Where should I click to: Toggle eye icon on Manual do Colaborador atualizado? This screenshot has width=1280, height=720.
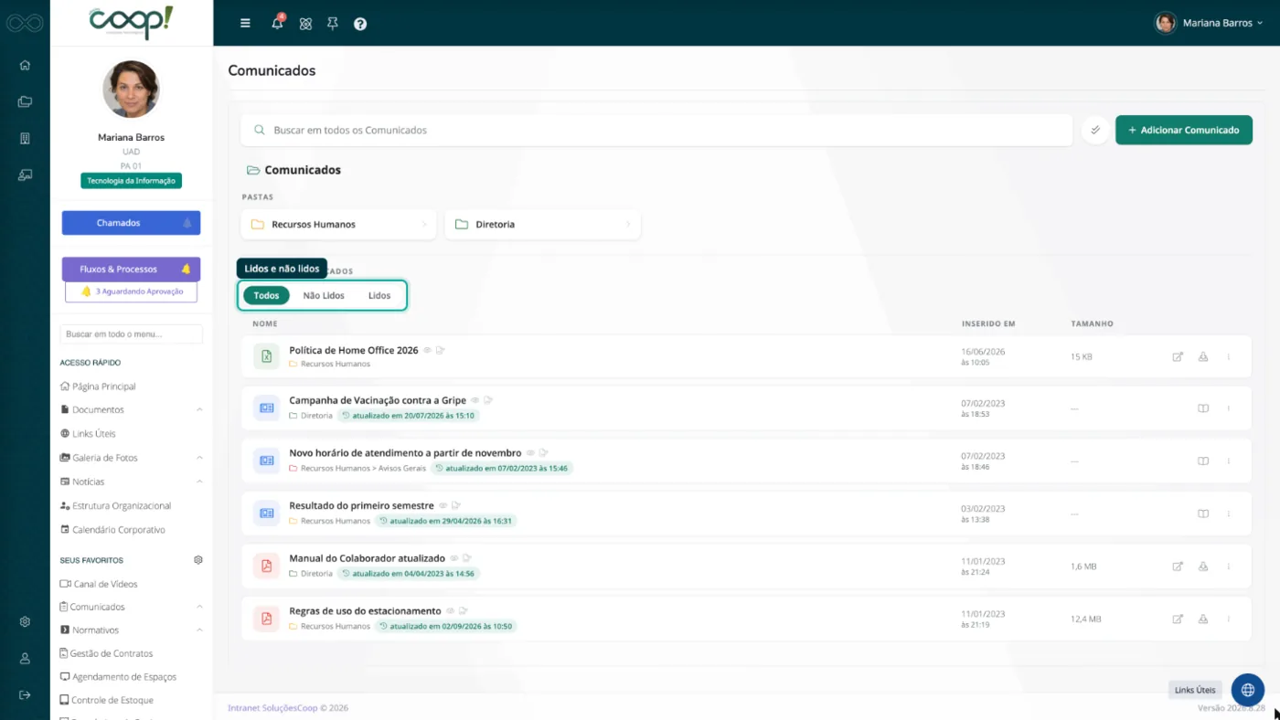tap(453, 558)
